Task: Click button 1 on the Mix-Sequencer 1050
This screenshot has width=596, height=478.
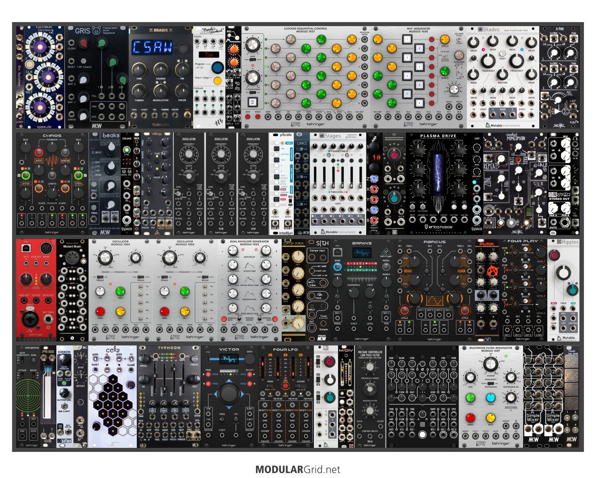Action: click(407, 39)
